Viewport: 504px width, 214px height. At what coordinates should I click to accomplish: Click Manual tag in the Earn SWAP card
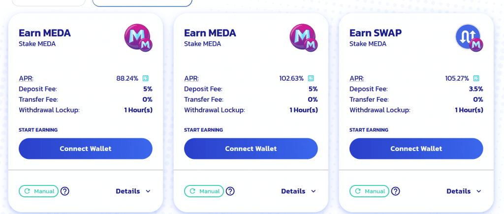click(369, 191)
